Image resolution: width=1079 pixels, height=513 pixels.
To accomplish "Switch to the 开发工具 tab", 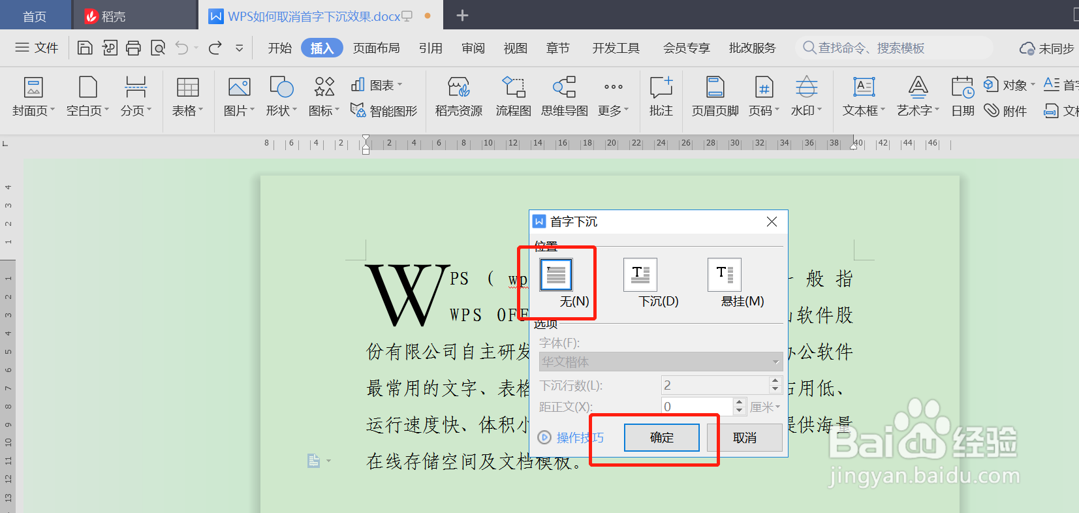I will 616,48.
